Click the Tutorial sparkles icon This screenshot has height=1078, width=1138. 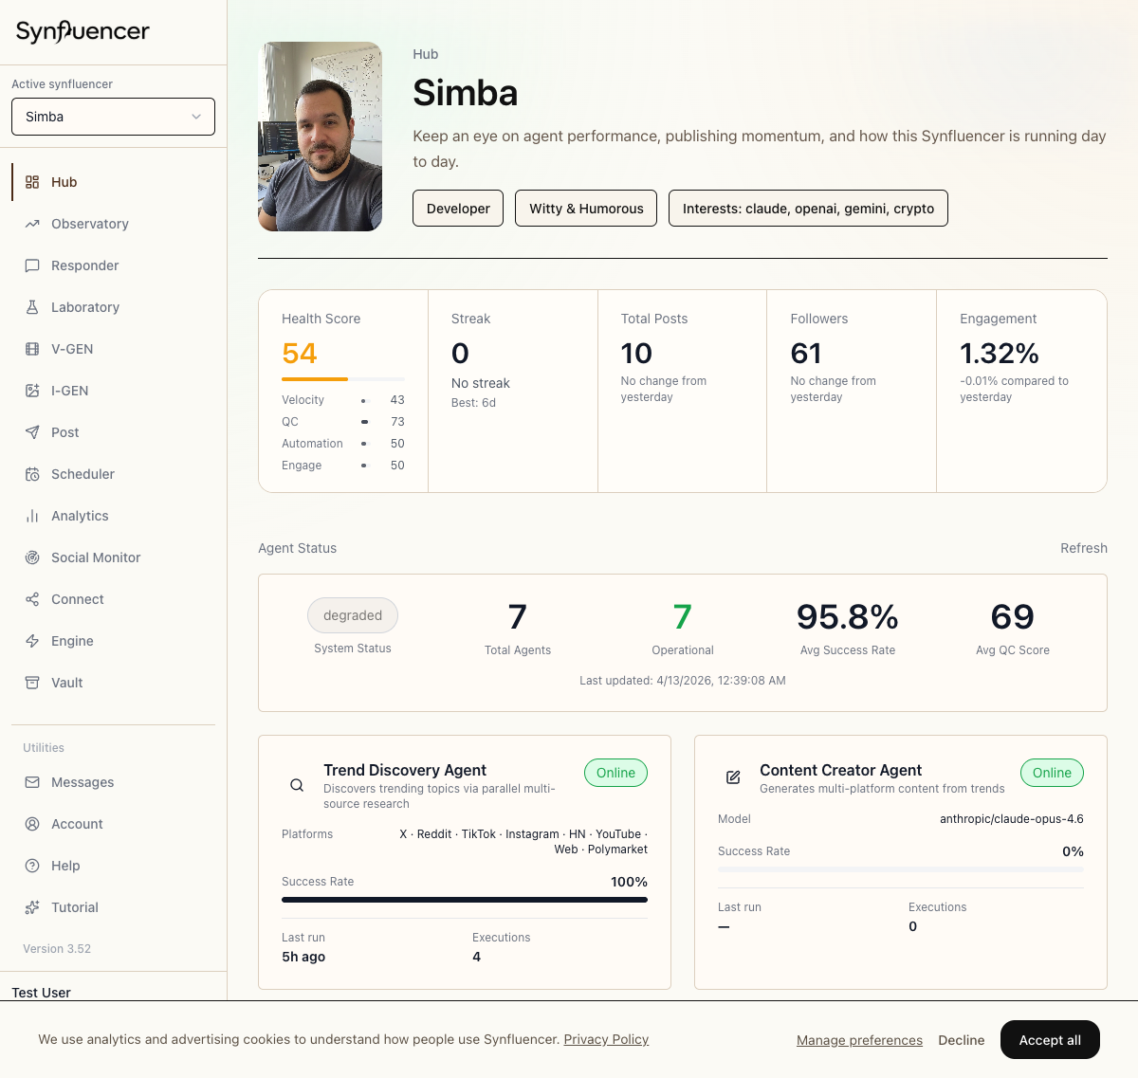32,907
